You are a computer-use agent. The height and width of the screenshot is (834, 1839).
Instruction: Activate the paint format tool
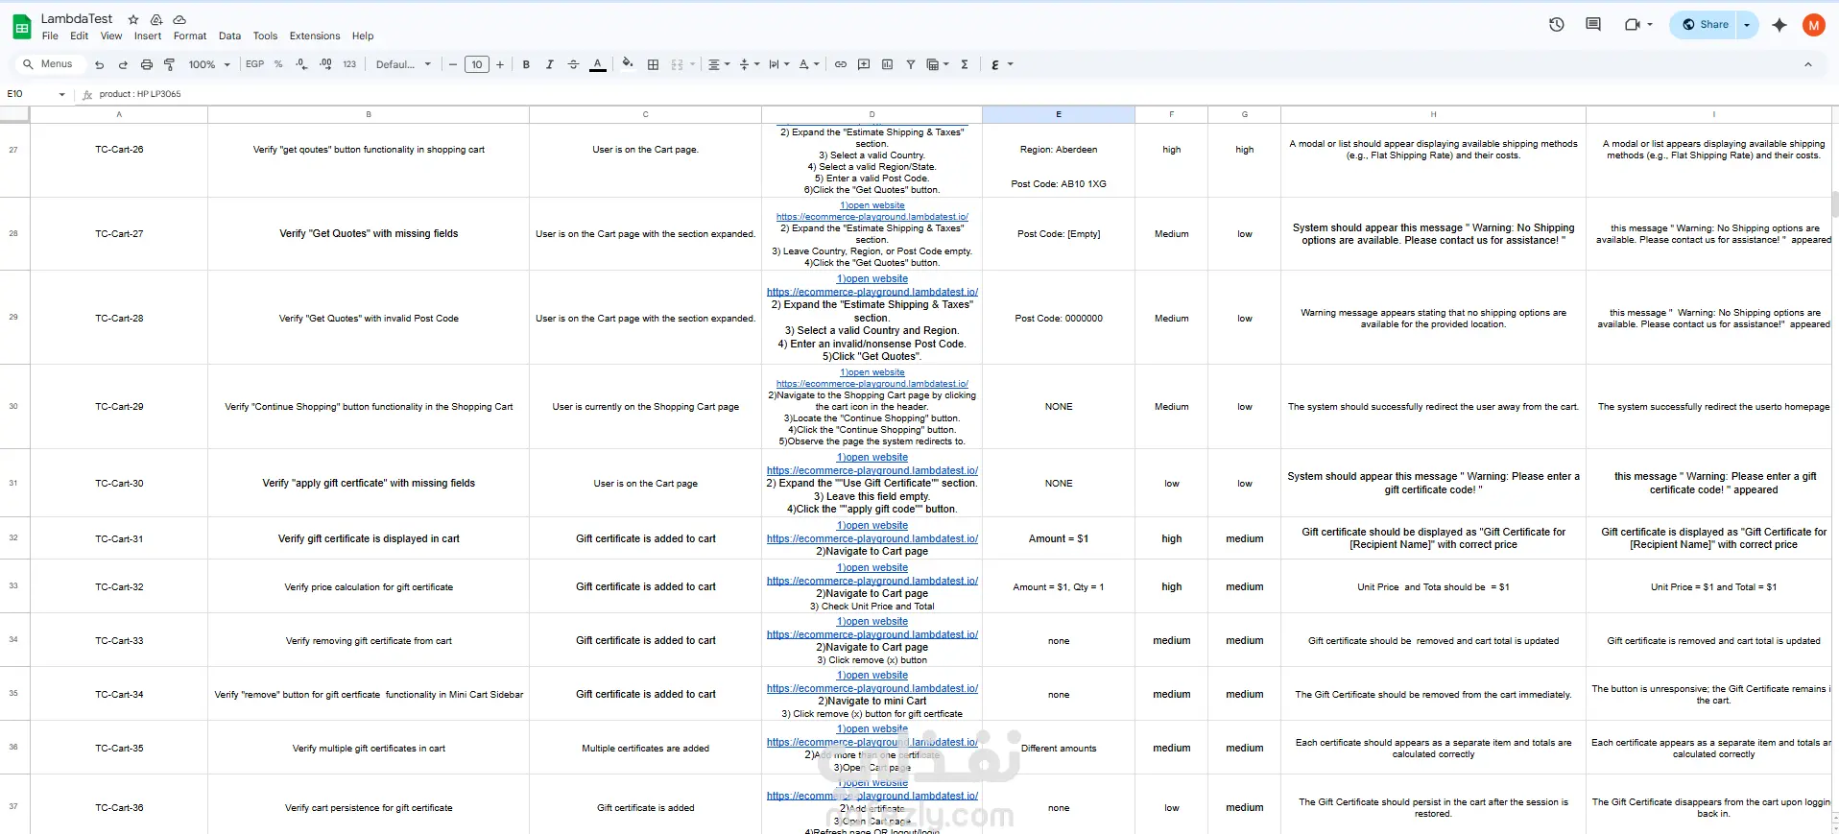[x=170, y=64]
